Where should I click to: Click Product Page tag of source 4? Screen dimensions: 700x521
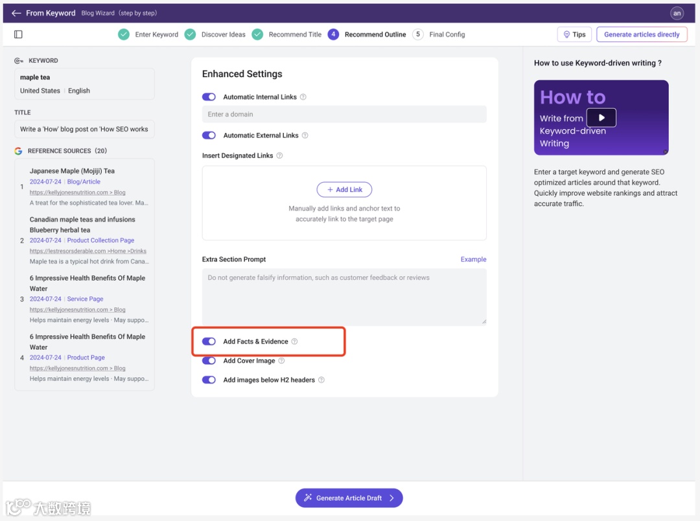86,358
